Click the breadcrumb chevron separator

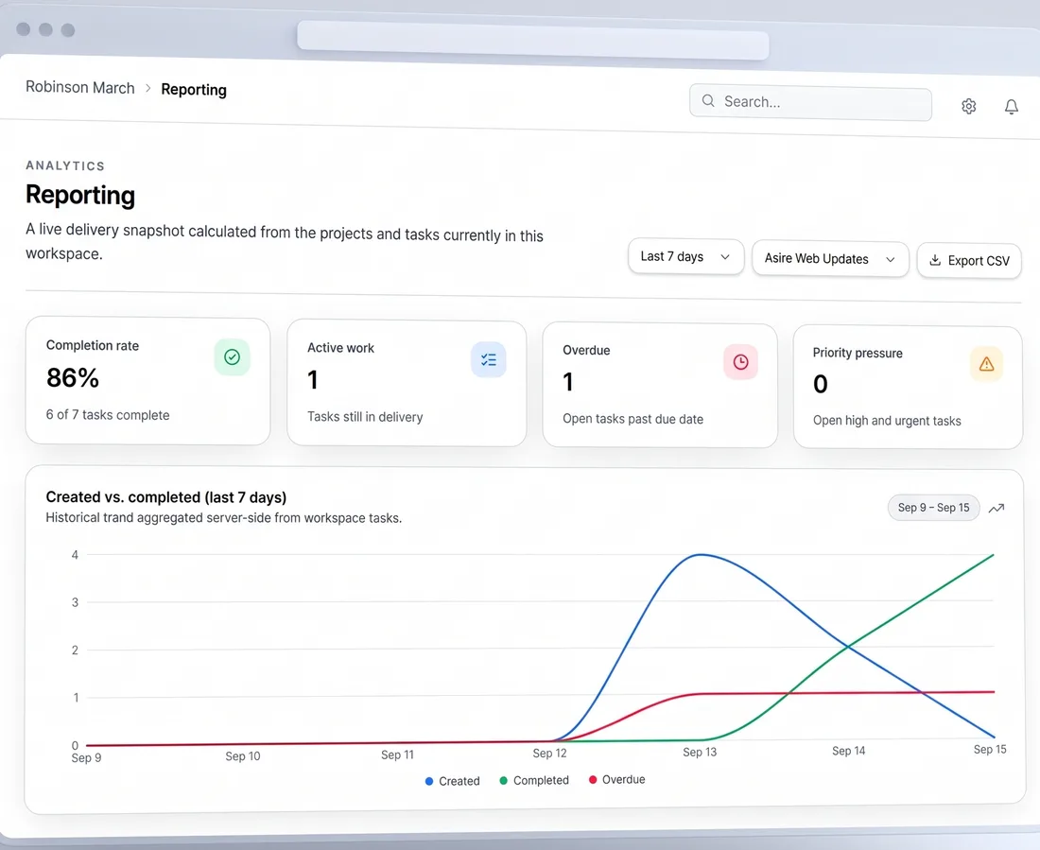pyautogui.click(x=147, y=88)
